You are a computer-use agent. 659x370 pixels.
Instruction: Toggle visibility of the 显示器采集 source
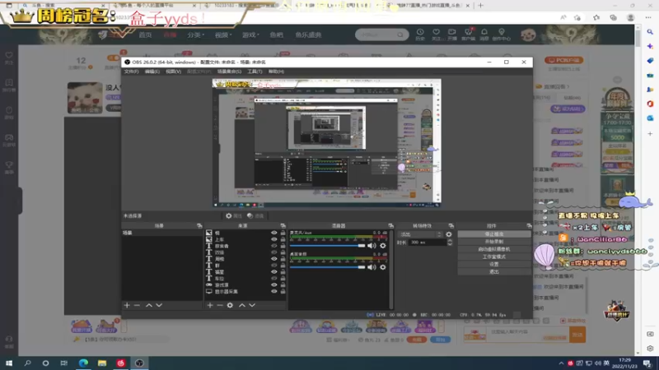[274, 291]
